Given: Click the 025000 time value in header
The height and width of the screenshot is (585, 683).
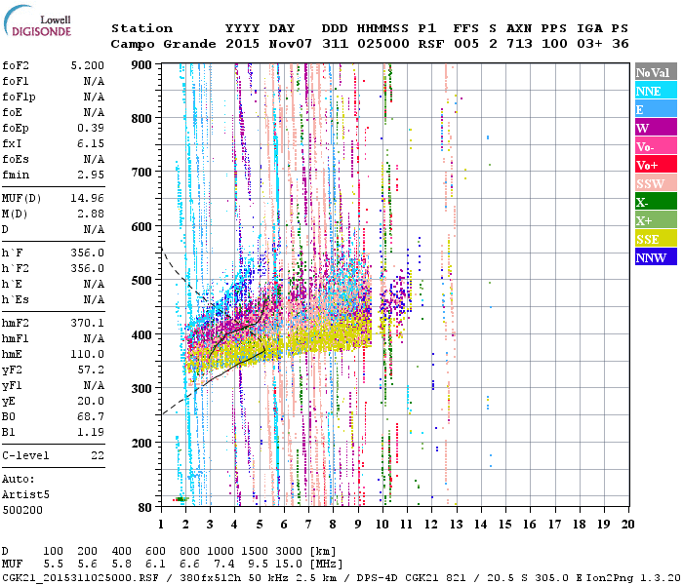Looking at the screenshot, I should point(383,44).
